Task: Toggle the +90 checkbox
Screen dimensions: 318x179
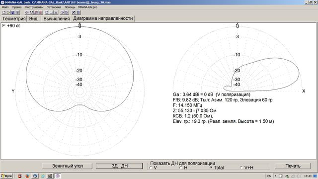Action: click(3, 25)
